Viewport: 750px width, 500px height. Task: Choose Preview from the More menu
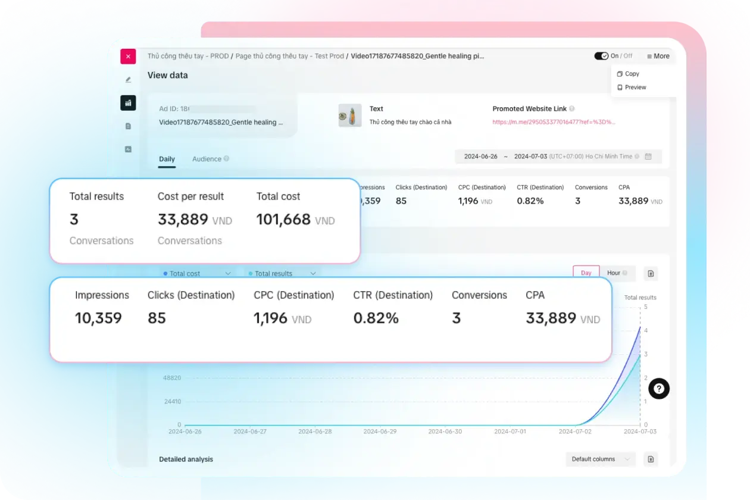click(635, 87)
